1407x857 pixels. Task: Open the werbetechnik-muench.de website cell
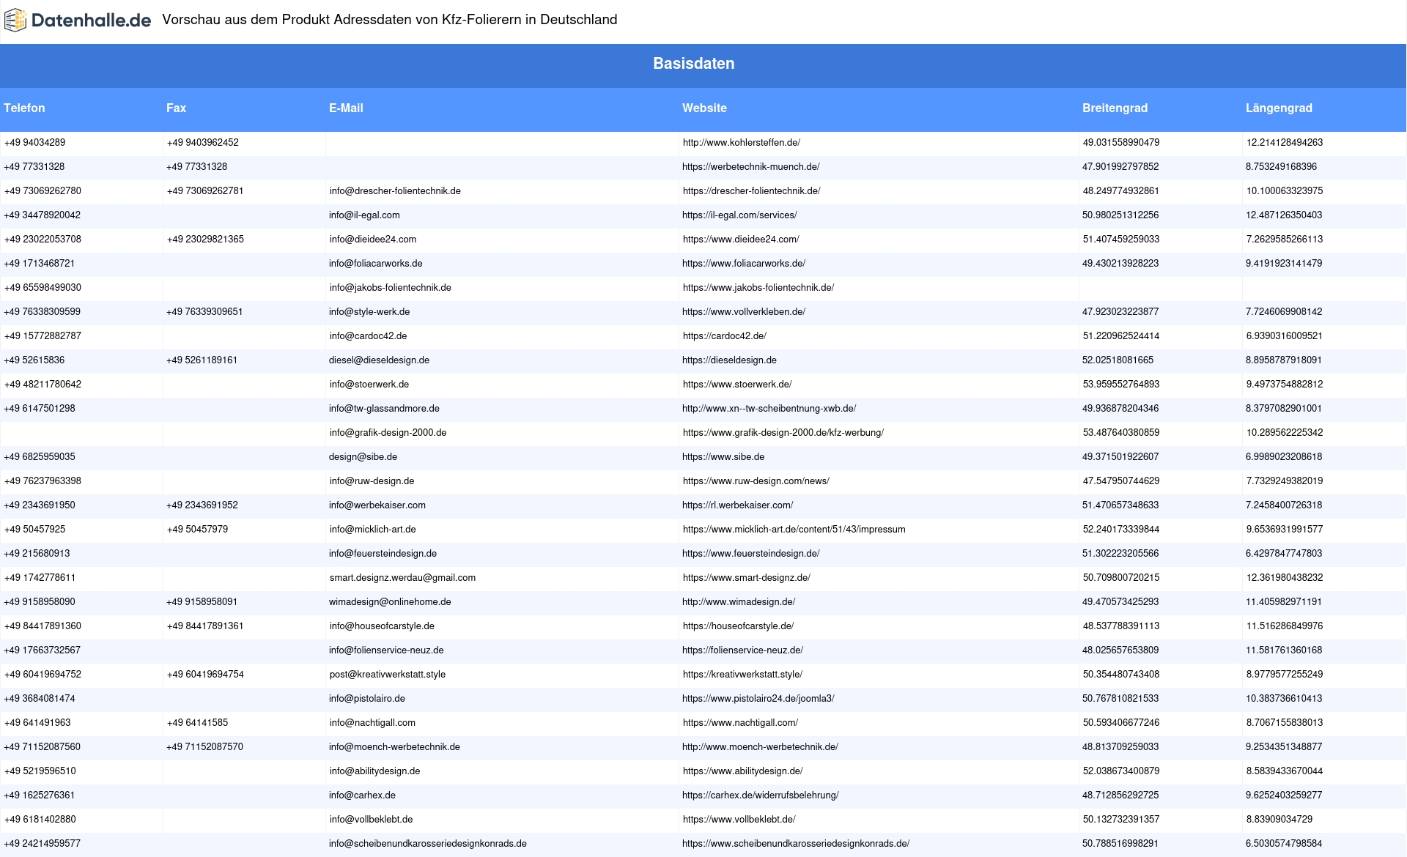point(751,167)
